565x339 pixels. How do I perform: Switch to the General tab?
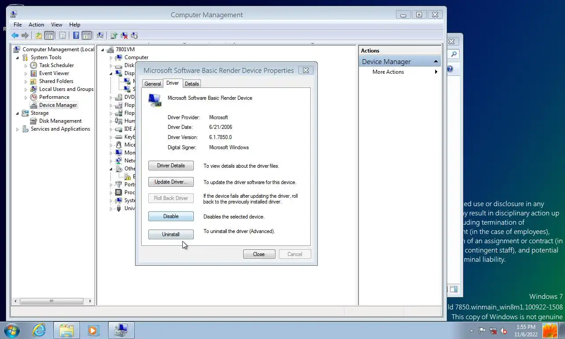pyautogui.click(x=153, y=84)
